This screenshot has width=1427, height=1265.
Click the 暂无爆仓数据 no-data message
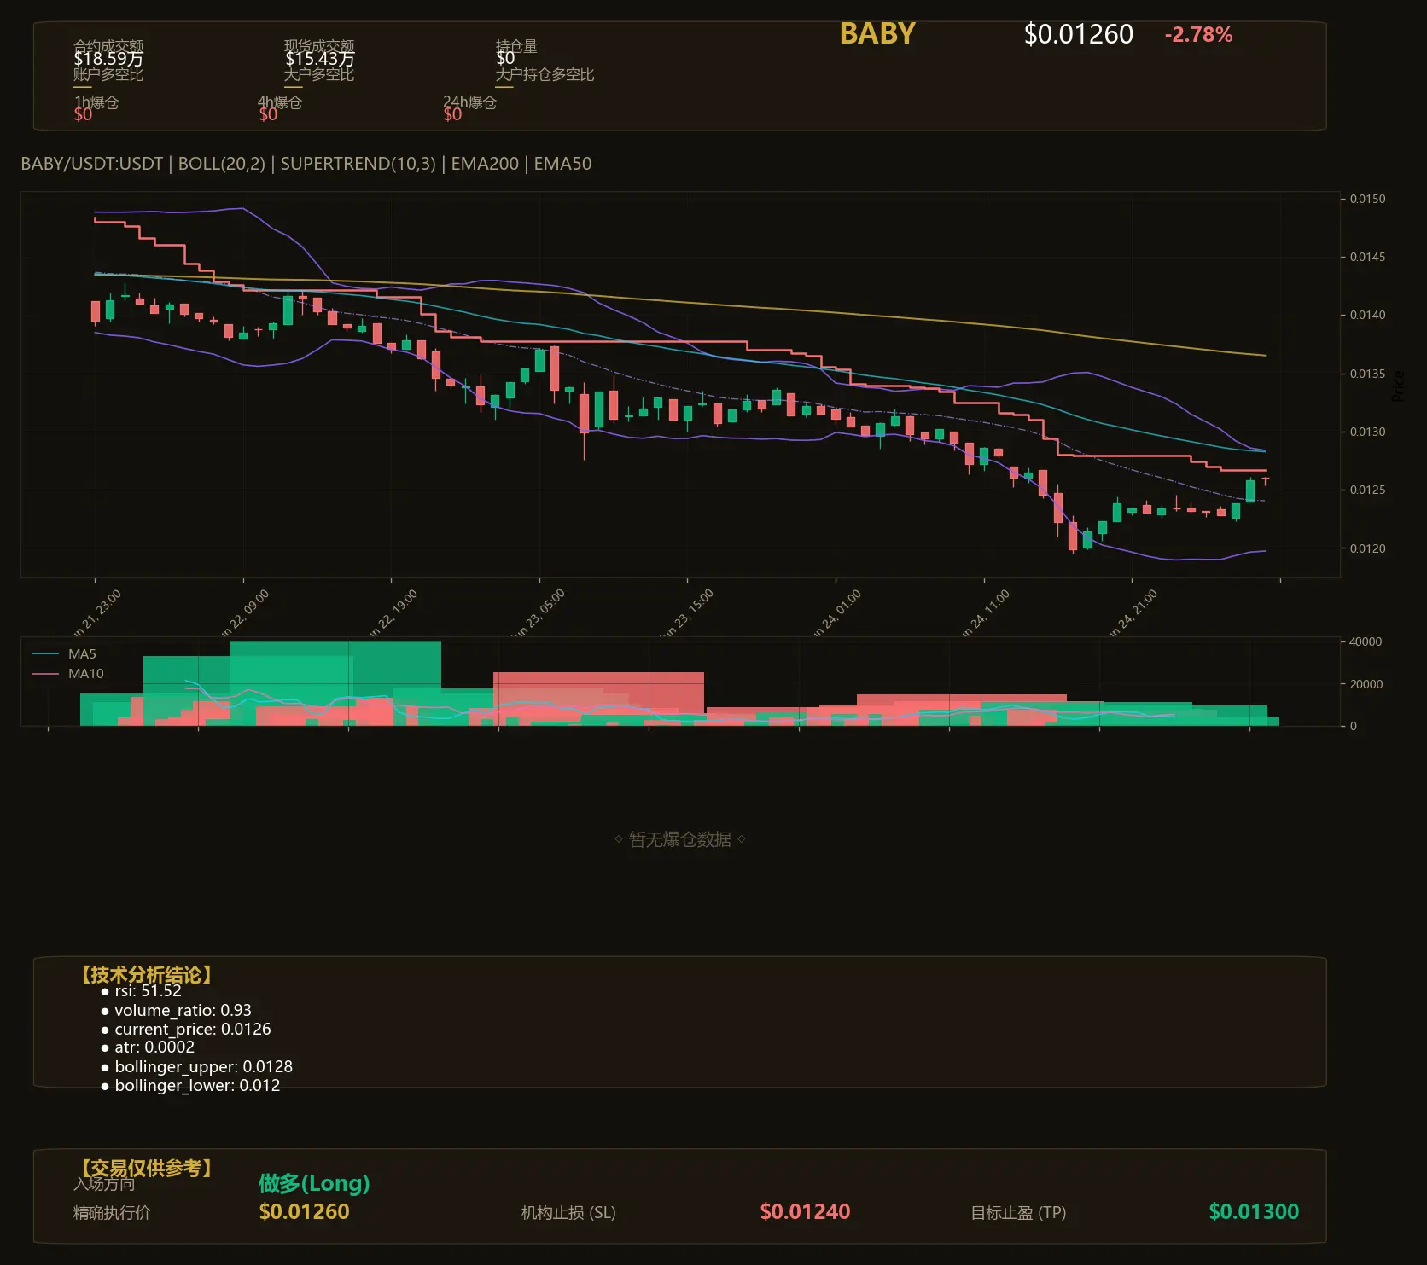tap(680, 839)
